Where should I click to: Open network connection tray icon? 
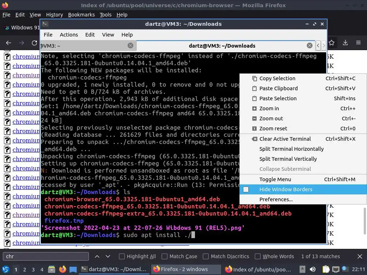[335, 269]
